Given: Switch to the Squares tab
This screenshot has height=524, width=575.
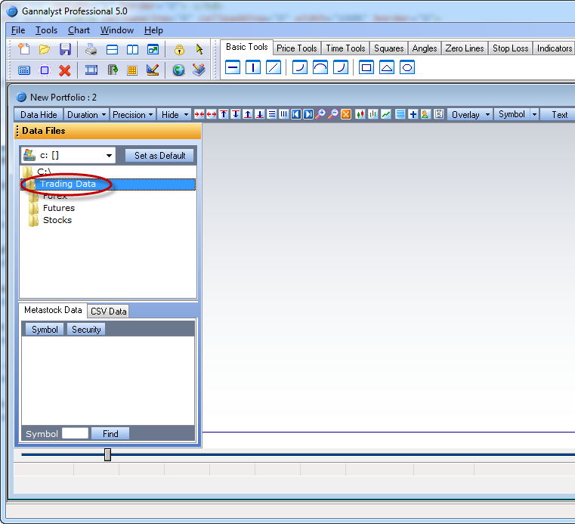Looking at the screenshot, I should (x=388, y=48).
